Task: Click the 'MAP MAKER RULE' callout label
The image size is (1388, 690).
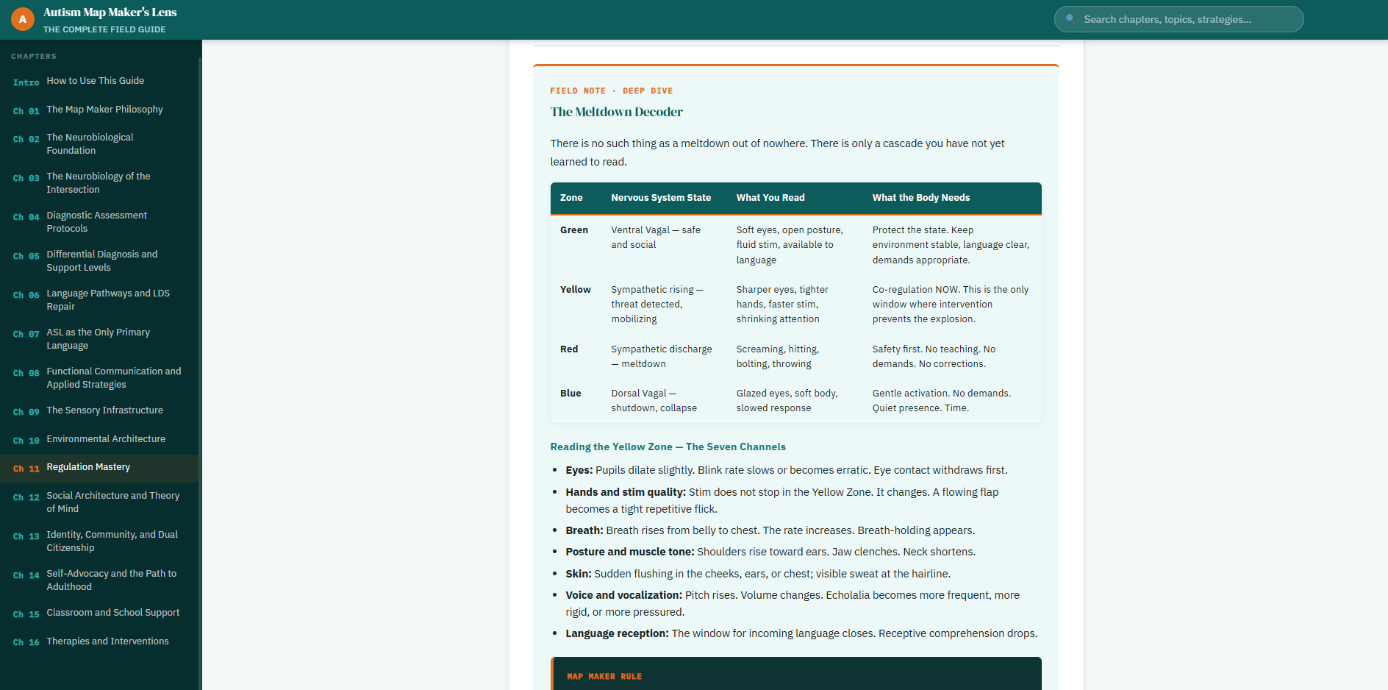Action: tap(604, 677)
